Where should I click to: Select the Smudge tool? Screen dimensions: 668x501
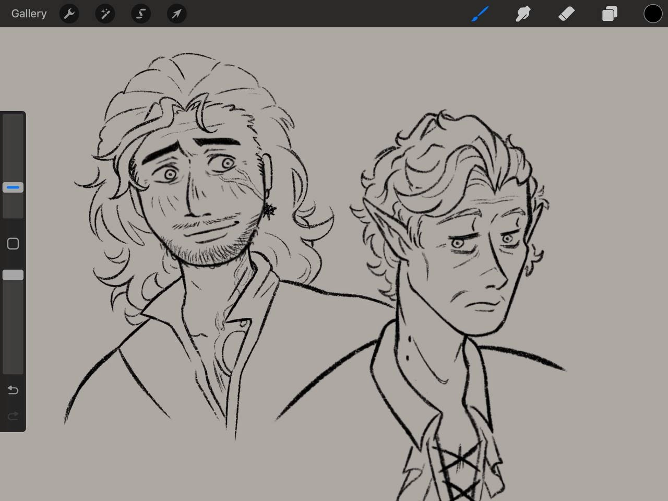tap(523, 14)
